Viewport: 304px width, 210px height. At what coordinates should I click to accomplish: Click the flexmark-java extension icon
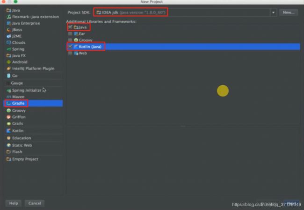click(9, 17)
